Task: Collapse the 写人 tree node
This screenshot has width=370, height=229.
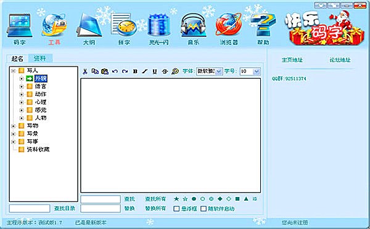Action: point(13,70)
